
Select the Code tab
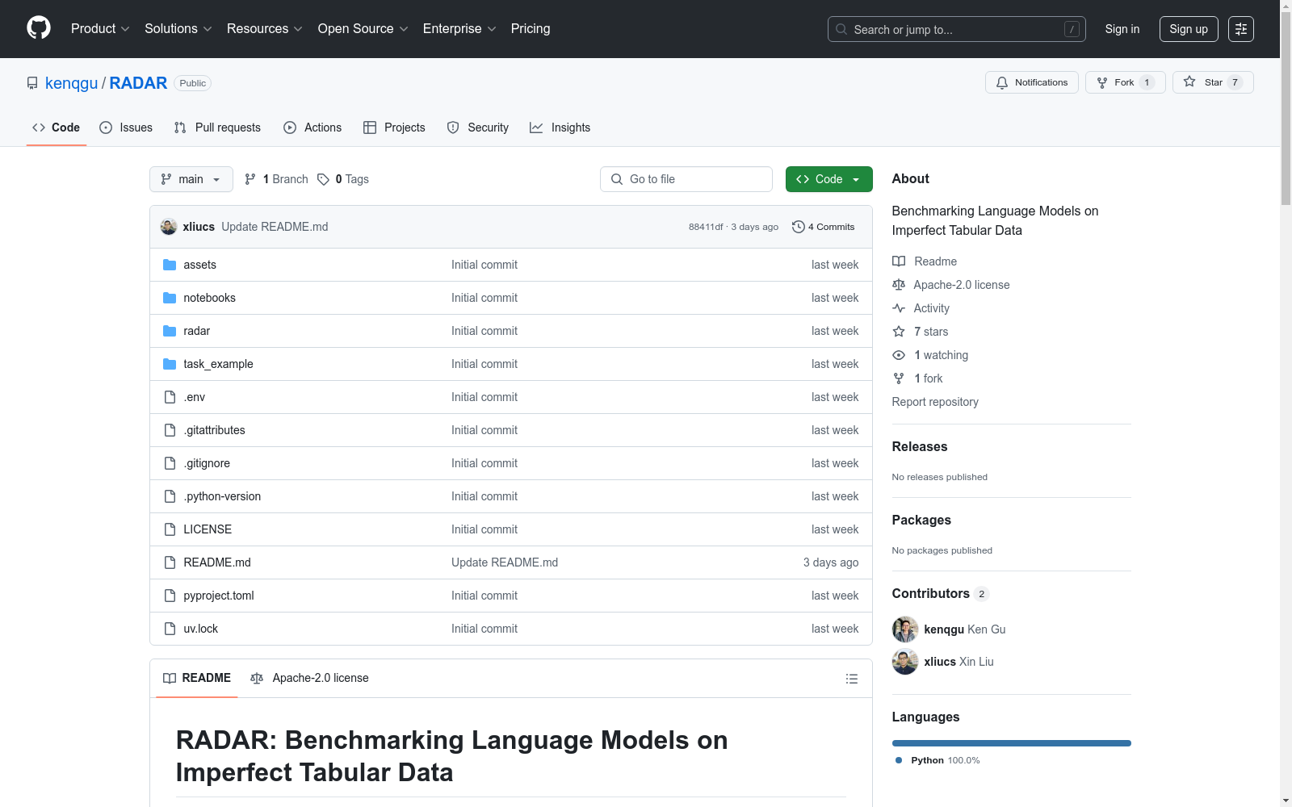(56, 128)
